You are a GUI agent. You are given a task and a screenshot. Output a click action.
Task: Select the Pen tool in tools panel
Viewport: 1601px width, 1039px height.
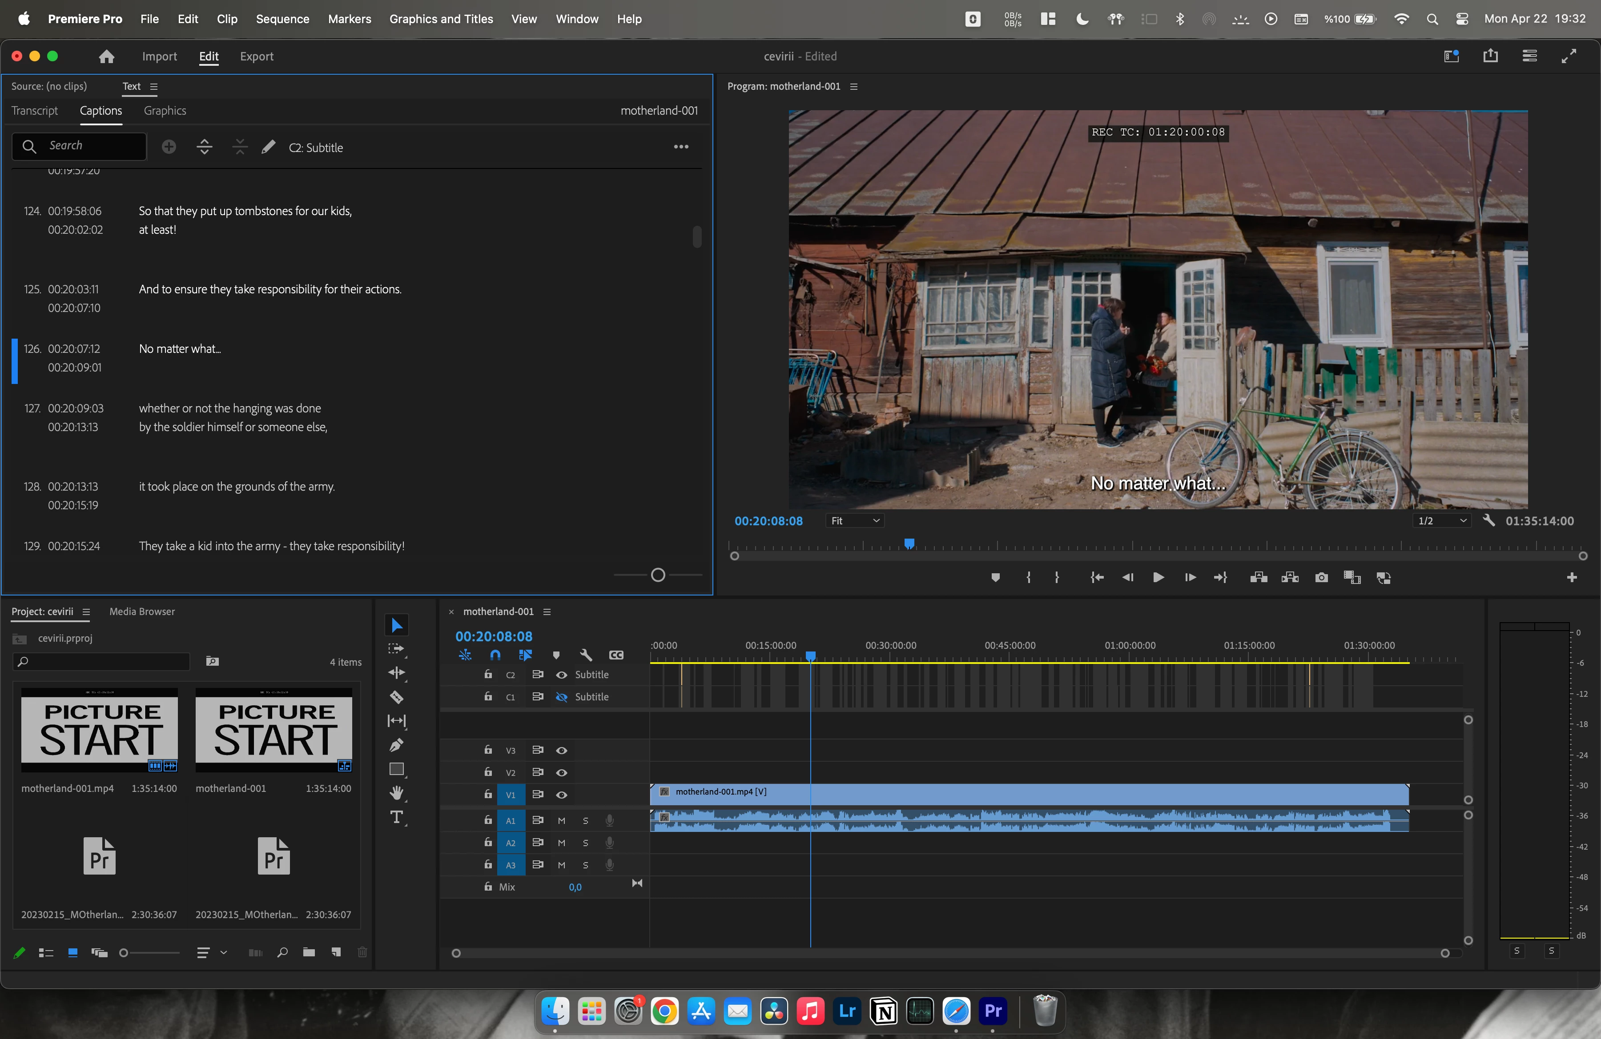396,745
